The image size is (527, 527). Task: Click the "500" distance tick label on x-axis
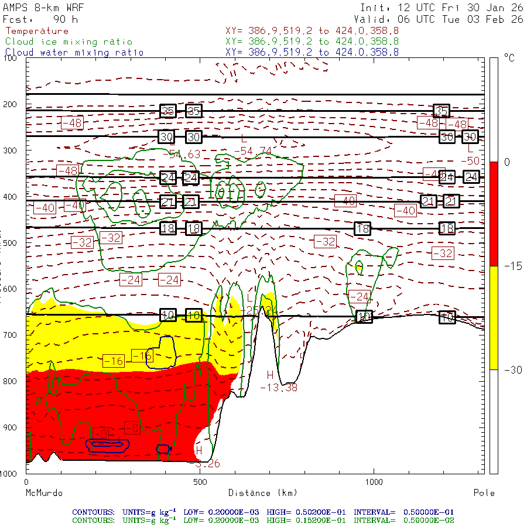point(200,482)
